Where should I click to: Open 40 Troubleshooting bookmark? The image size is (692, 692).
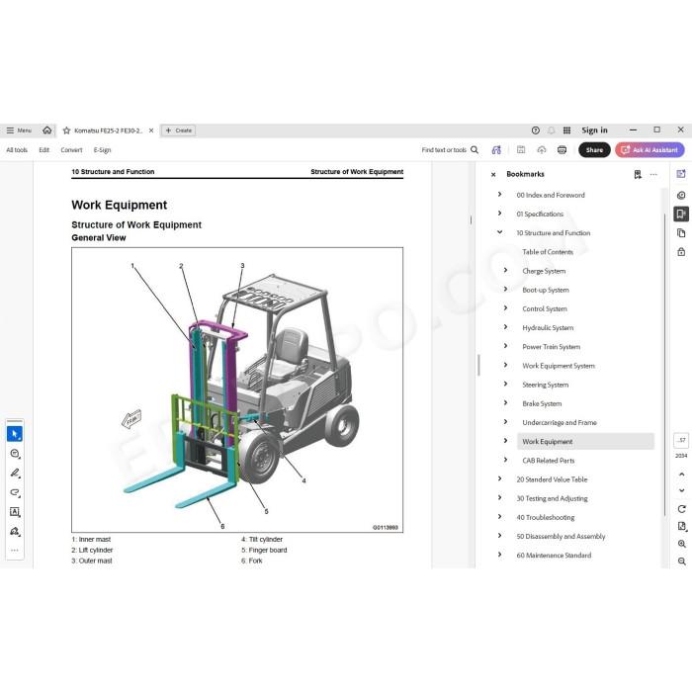coord(546,518)
